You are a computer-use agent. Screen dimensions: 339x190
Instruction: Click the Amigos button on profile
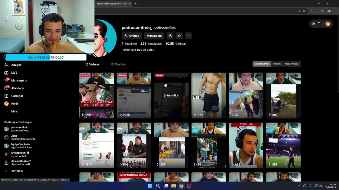(132, 36)
